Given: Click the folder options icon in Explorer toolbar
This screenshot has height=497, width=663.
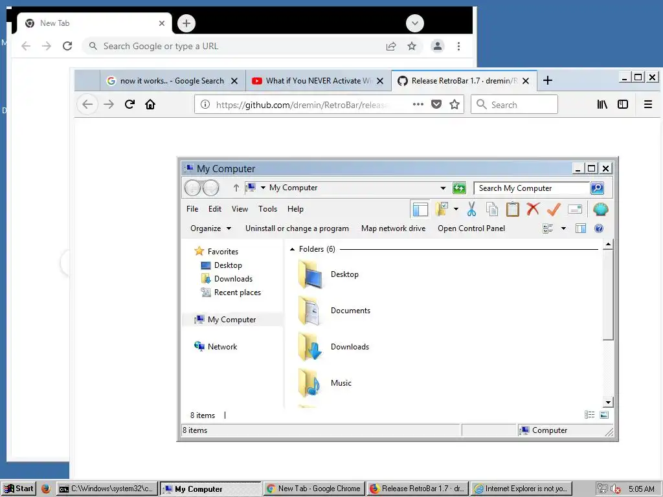Looking at the screenshot, I should (442, 209).
